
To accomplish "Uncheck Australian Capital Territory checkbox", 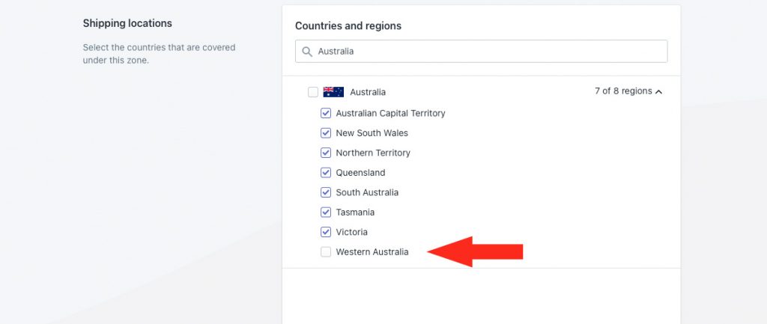I will [326, 114].
